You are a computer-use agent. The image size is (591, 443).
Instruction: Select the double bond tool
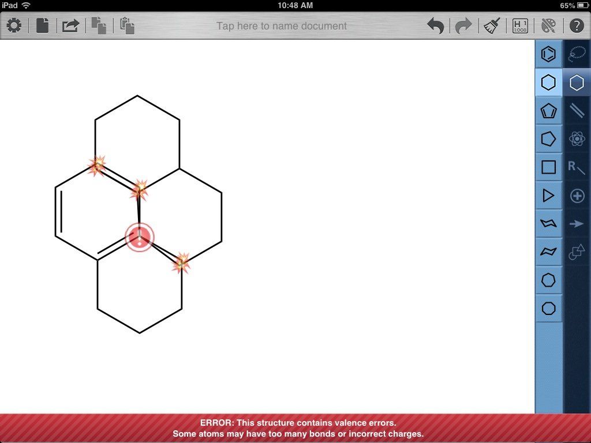tap(577, 110)
